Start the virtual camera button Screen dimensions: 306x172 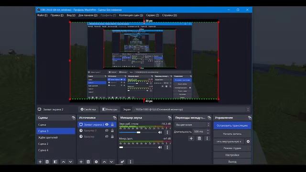point(229,141)
